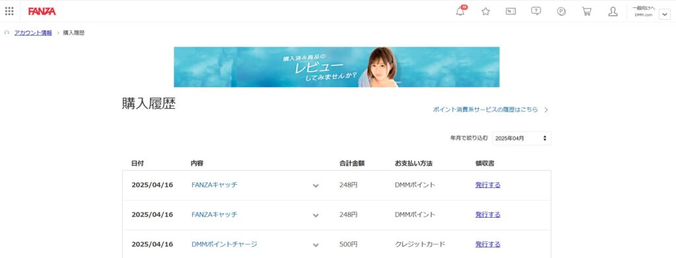Open the points P icon
The image size is (676, 258).
point(561,12)
